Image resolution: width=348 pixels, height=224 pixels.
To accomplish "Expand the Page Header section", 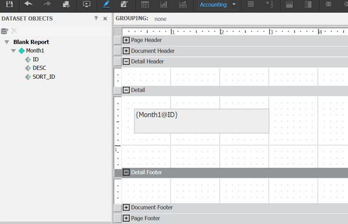I will click(126, 40).
